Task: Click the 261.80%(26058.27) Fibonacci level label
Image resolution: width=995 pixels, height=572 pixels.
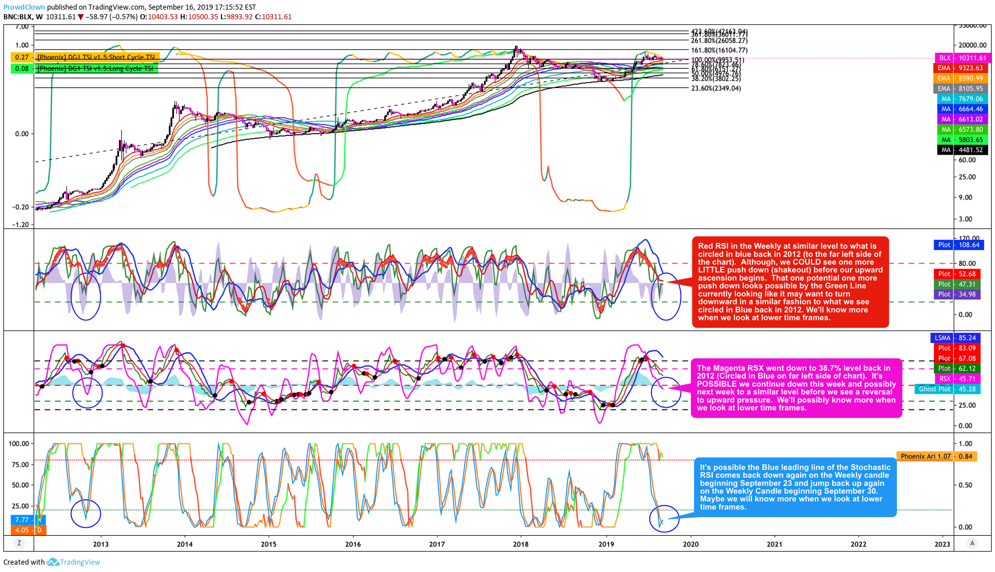Action: pyautogui.click(x=719, y=41)
